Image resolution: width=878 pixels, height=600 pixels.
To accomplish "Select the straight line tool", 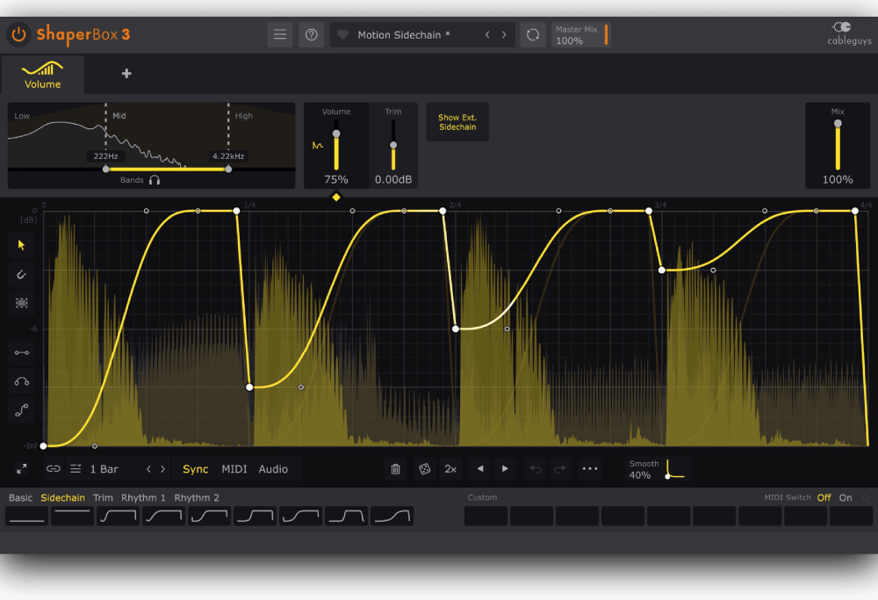I will [x=21, y=352].
